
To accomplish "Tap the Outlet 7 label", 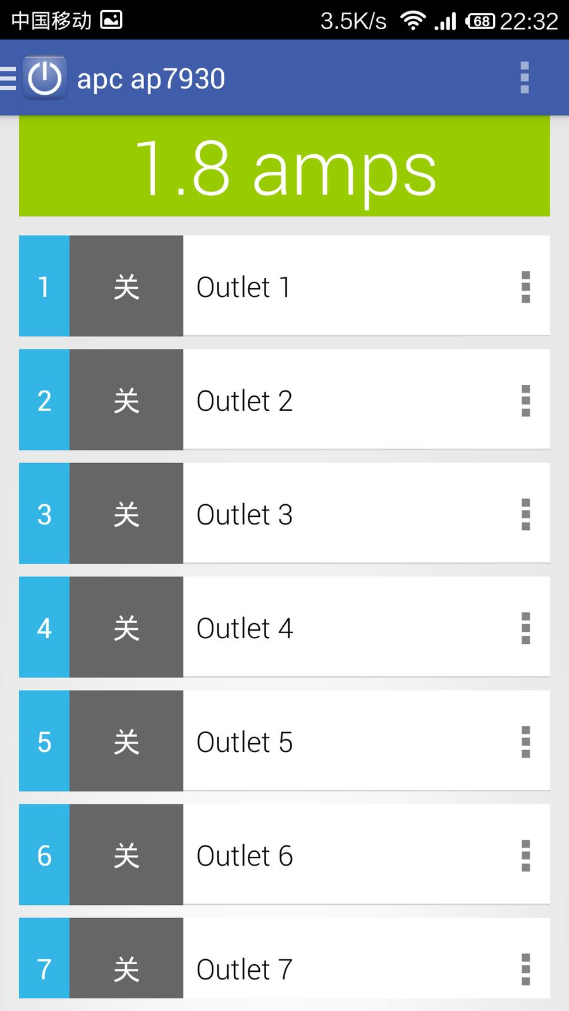I will coord(245,969).
